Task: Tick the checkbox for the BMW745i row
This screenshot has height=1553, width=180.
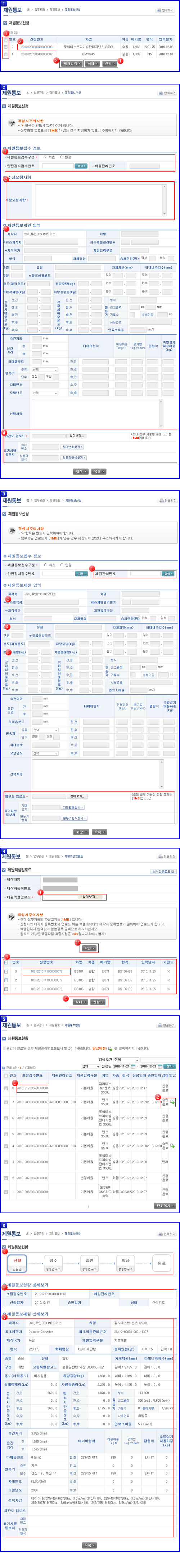Action: 5,54
